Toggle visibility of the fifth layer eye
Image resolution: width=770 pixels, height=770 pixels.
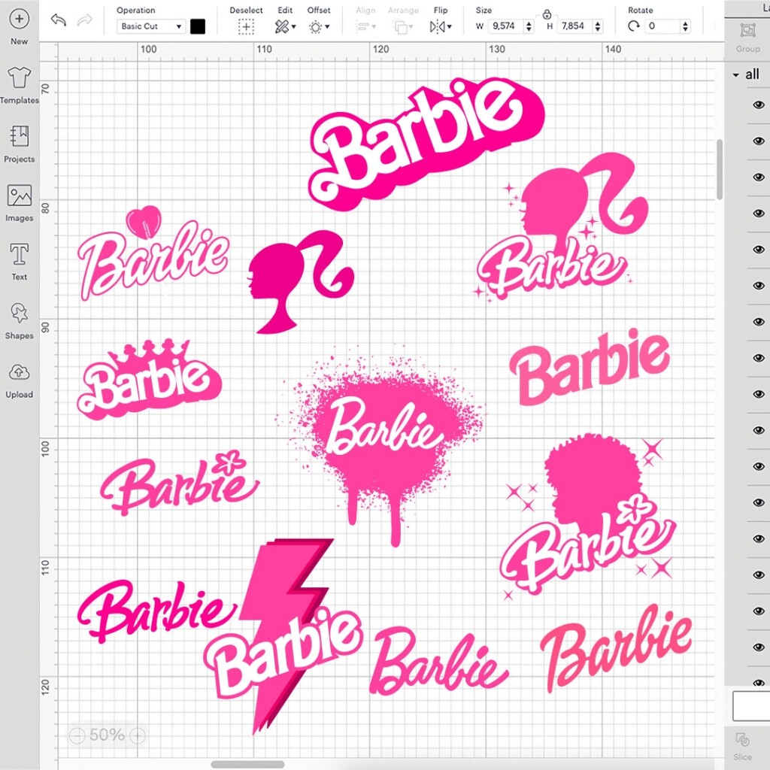pos(758,250)
